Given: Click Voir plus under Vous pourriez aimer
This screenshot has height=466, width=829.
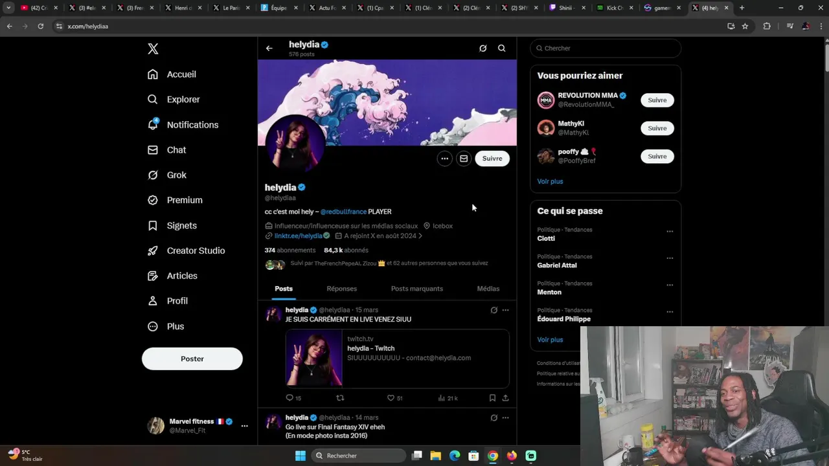Looking at the screenshot, I should 550,182.
